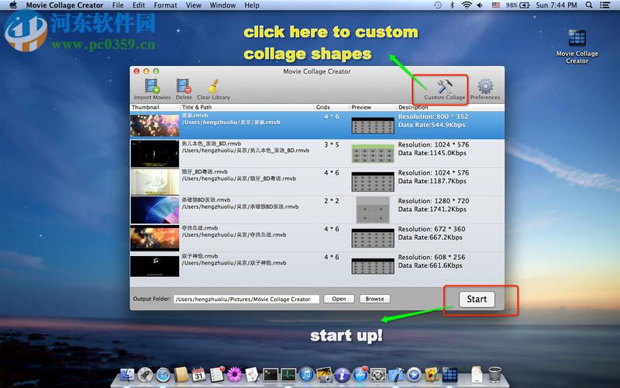Screen dimensions: 620x388
Task: Open Activity Monitor in dock
Action: click(x=288, y=374)
